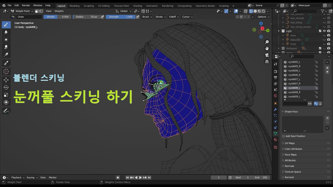Adjust the Weight slider value

(57, 17)
